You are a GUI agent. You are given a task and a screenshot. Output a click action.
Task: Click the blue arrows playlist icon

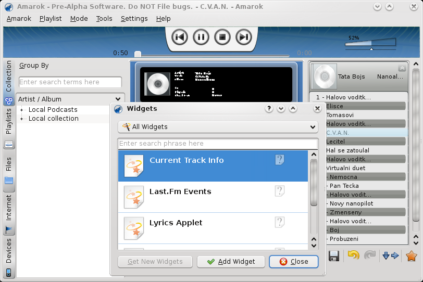(x=391, y=256)
